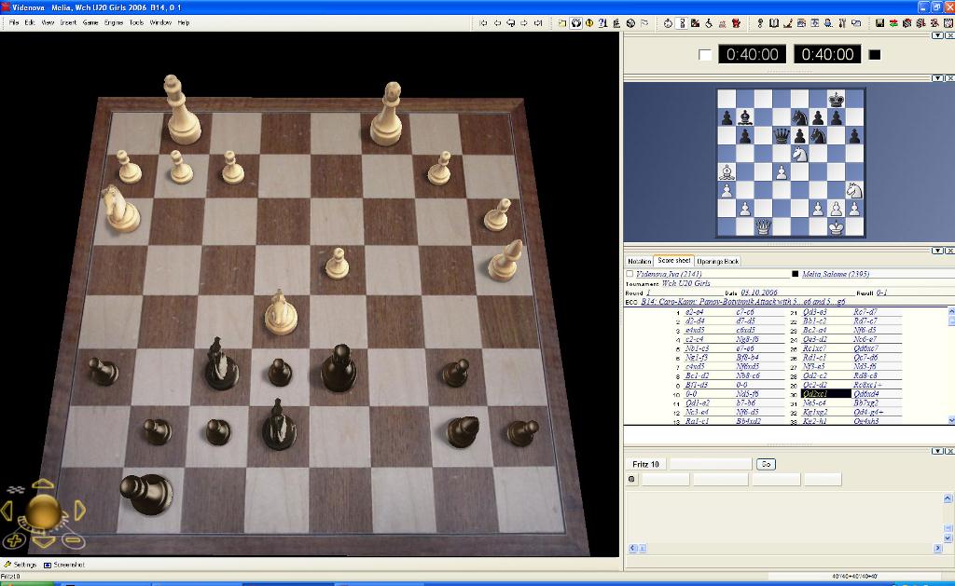Tilt the board with the up arrow control
This screenshot has width=955, height=586.
point(43,485)
